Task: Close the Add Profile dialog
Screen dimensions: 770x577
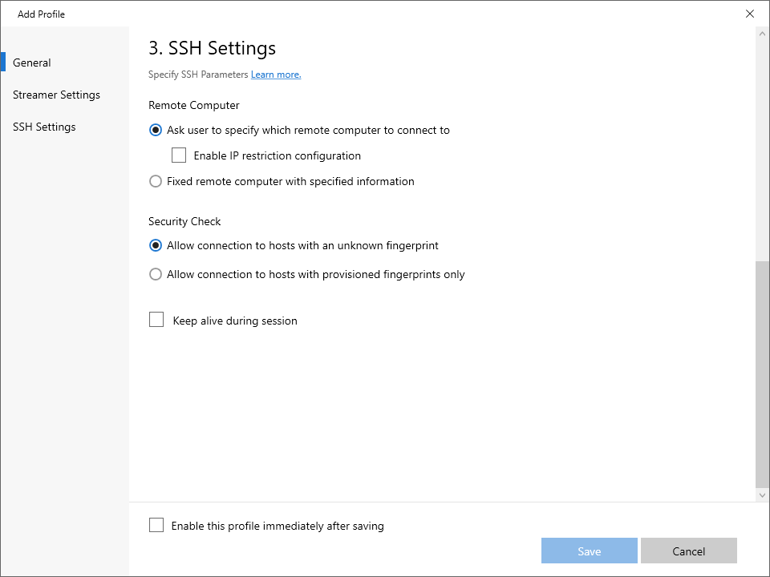Action: pos(750,14)
